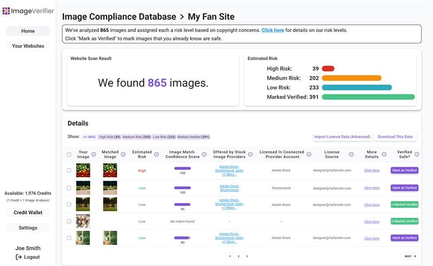Expand +7 More providers in third row
433x266 pixels.
point(228,208)
